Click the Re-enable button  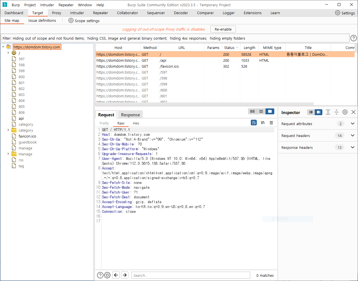tap(223, 29)
